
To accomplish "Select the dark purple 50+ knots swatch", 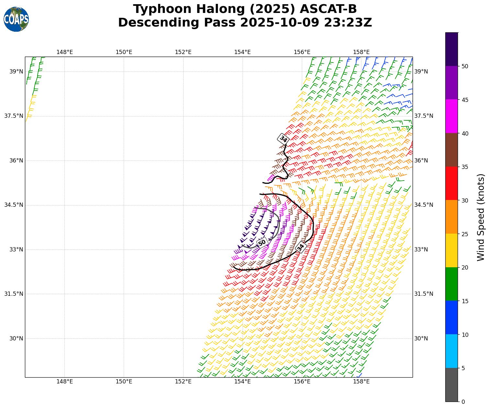I will tap(451, 49).
